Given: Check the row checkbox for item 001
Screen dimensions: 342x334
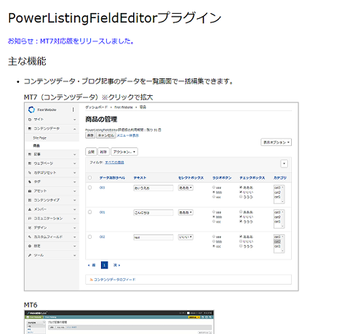Looking at the screenshot, I should pos(90,212).
